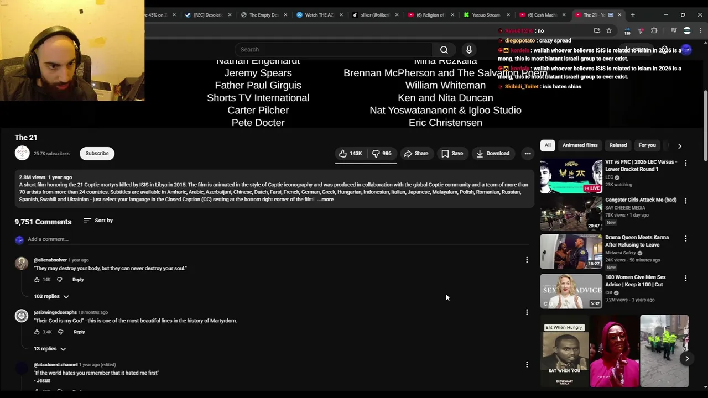Click the dislike button showing 986

(x=382, y=154)
